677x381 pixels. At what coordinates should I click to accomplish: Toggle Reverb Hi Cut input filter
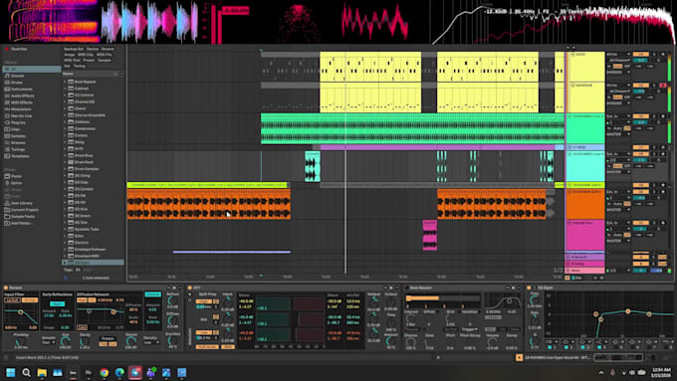30,299
